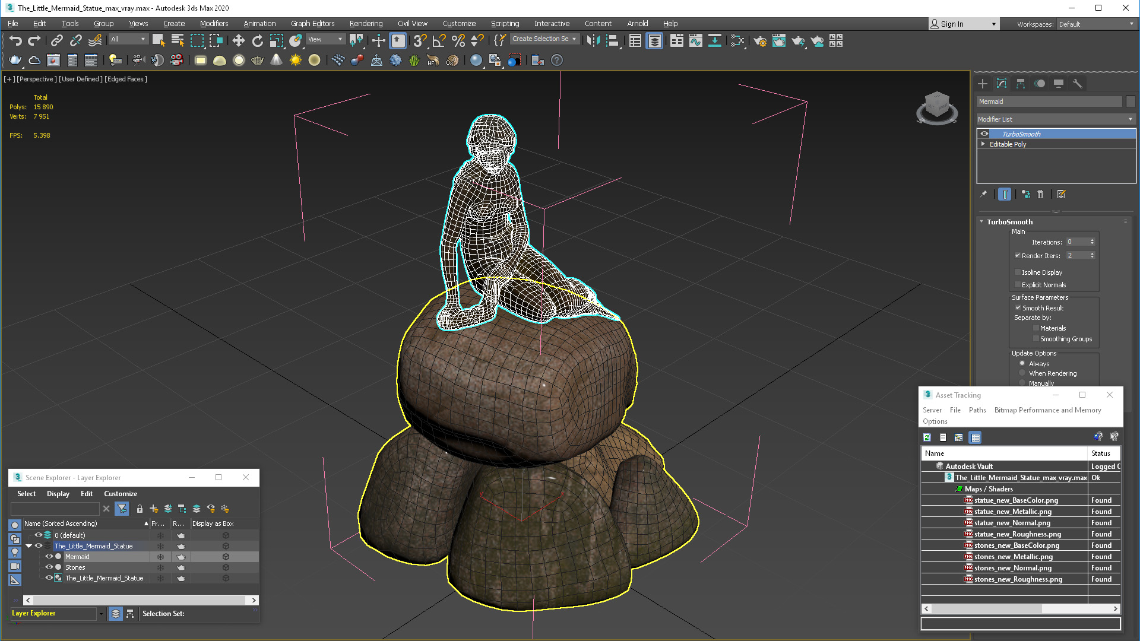Enable Isoline Display checkbox
The image size is (1140, 641).
pos(1018,272)
